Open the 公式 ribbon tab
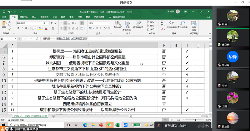This screenshot has width=250, height=131. click(55, 17)
